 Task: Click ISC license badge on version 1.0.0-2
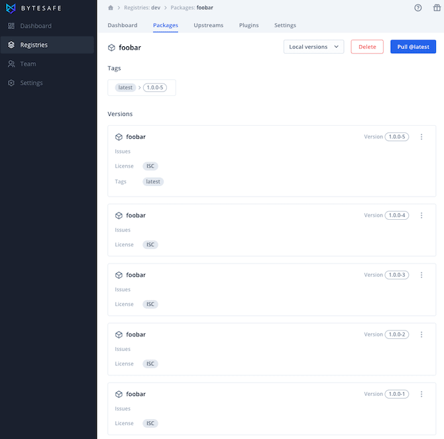click(x=150, y=364)
